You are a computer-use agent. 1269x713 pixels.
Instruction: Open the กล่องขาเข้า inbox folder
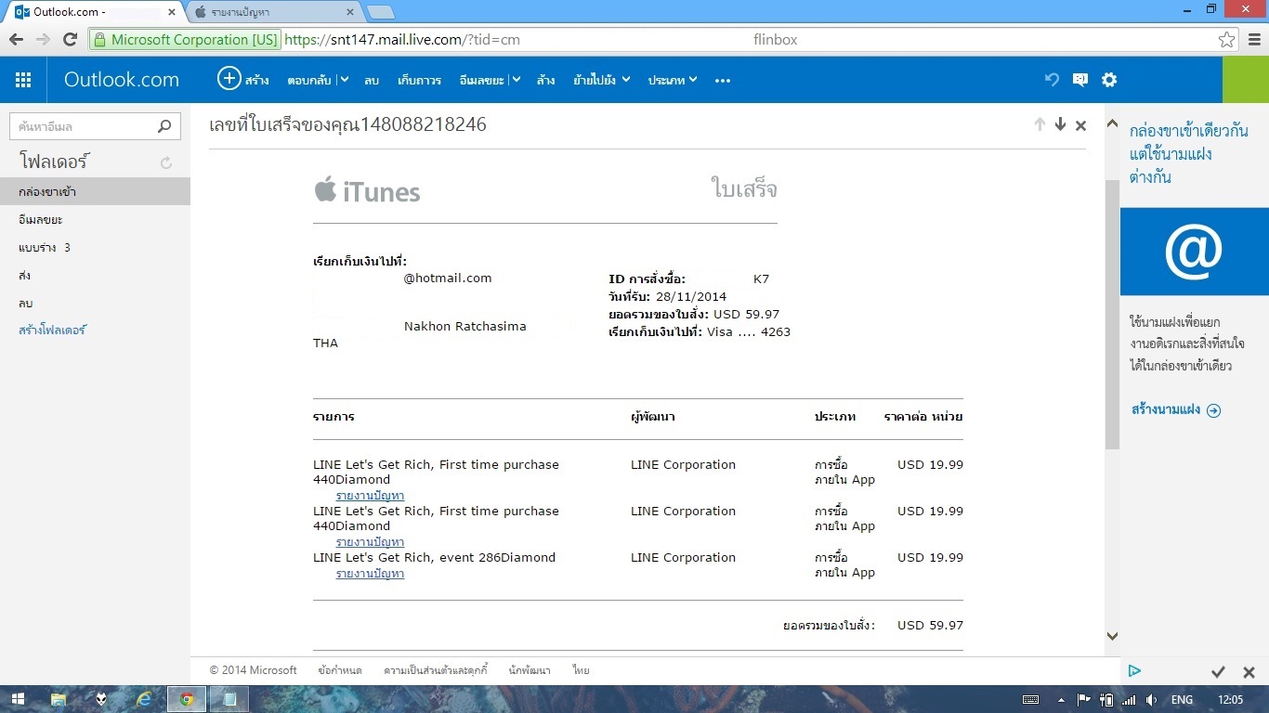[95, 192]
